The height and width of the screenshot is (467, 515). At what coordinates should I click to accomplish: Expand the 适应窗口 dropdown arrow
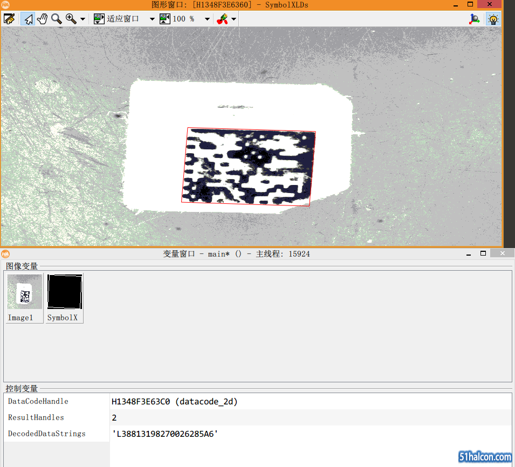pos(152,19)
